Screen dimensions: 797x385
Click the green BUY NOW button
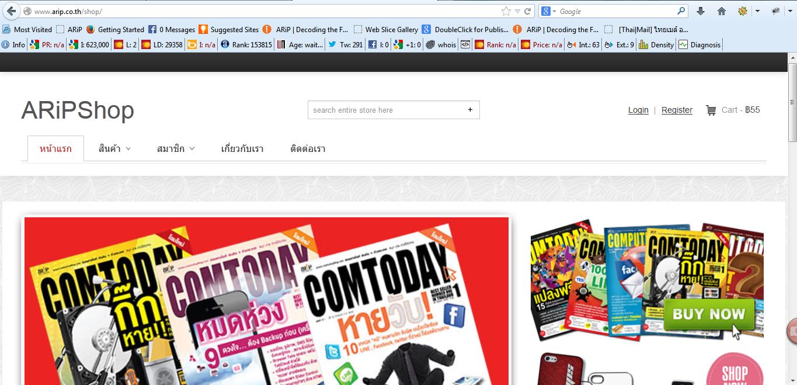(x=709, y=314)
